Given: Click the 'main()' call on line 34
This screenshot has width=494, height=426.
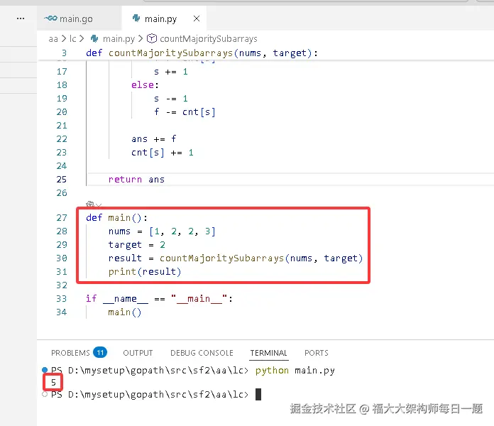Looking at the screenshot, I should 125,312.
